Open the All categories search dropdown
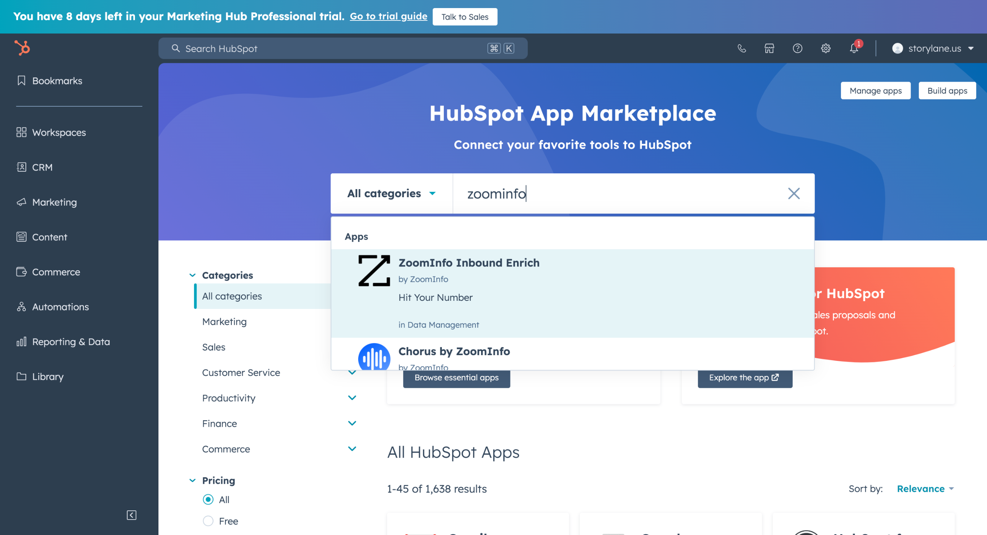987x535 pixels. tap(391, 193)
